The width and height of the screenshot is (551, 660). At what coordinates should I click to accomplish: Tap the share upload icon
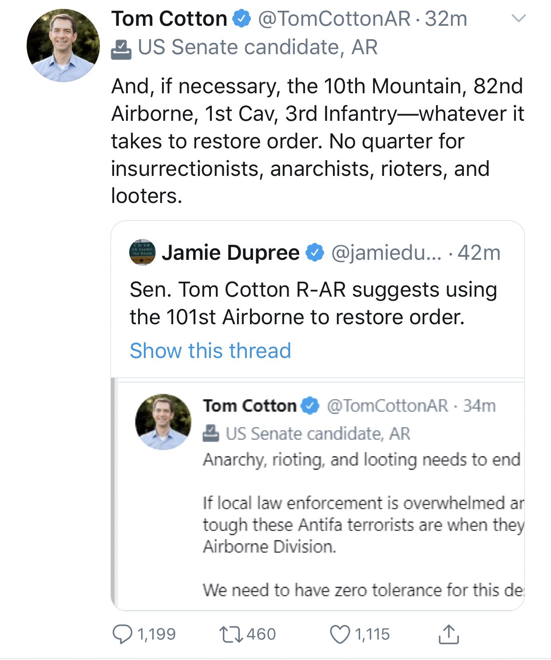pyautogui.click(x=448, y=634)
